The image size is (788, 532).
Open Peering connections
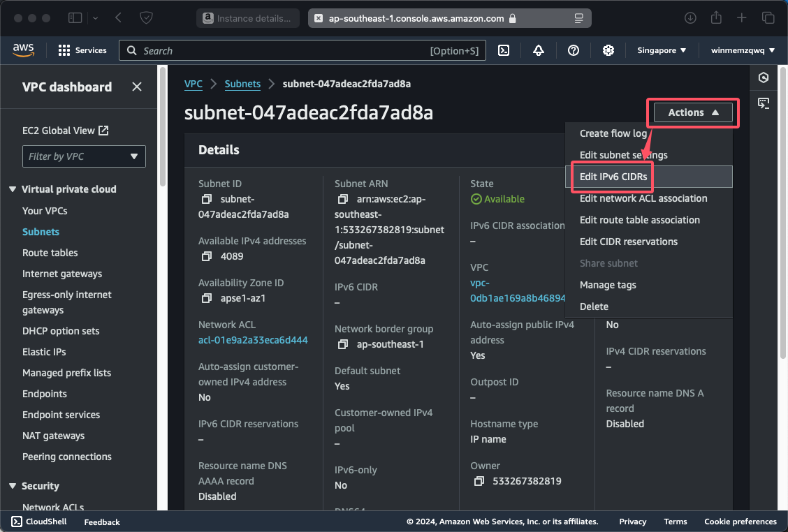coord(67,457)
